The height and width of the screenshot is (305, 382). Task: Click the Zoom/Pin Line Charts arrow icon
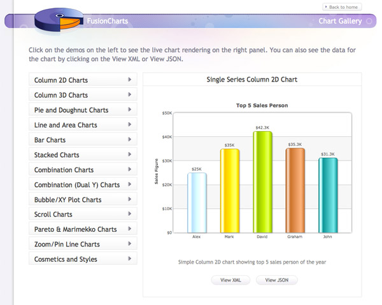[130, 245]
